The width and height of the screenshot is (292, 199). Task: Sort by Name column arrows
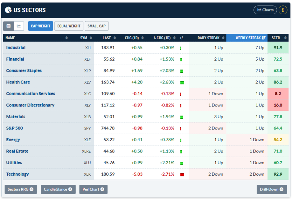coord(66,38)
